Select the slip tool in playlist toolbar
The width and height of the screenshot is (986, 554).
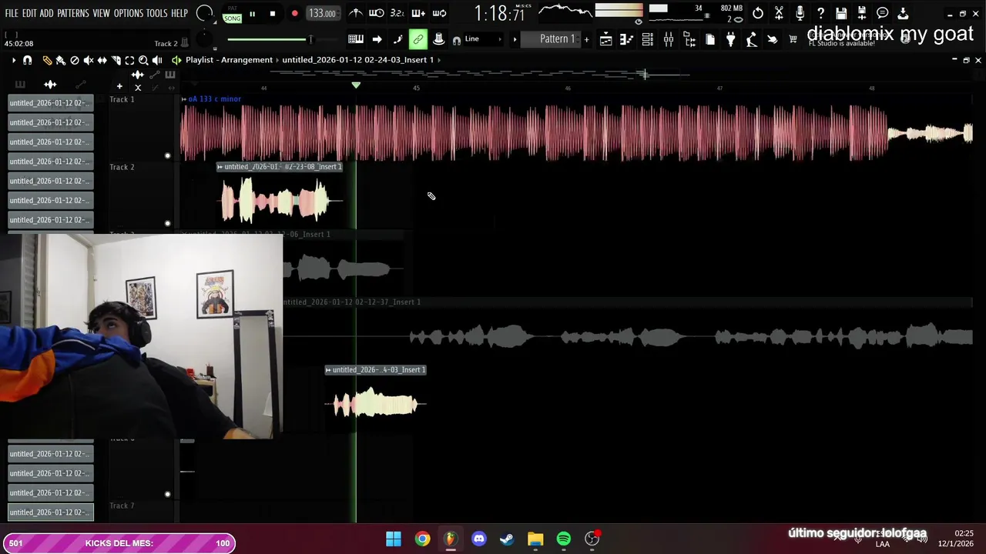point(102,60)
